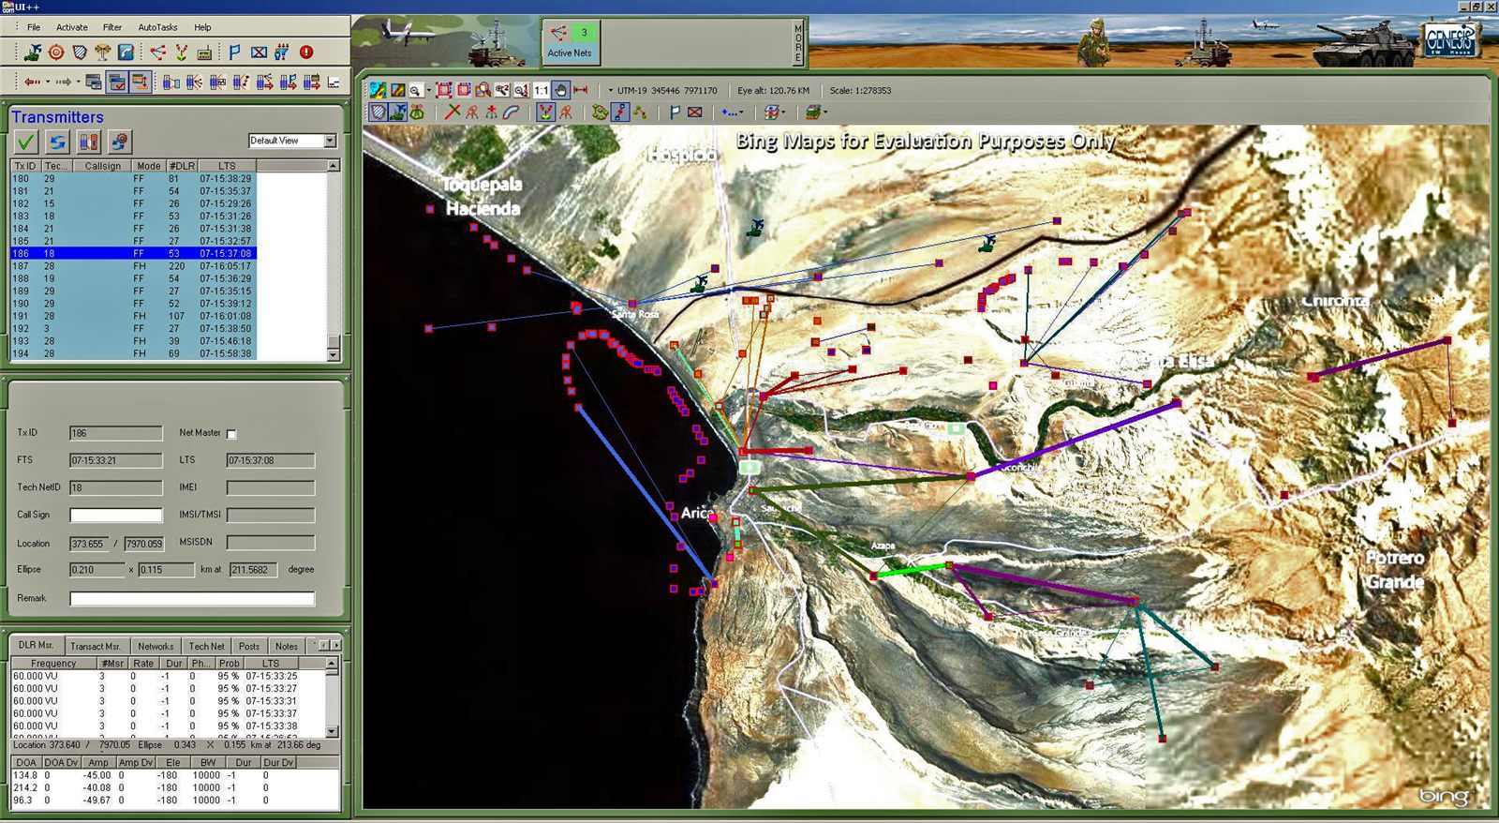The height and width of the screenshot is (823, 1499).
Task: Toggle the aircraft layer button on map toolbar
Action: (x=398, y=112)
